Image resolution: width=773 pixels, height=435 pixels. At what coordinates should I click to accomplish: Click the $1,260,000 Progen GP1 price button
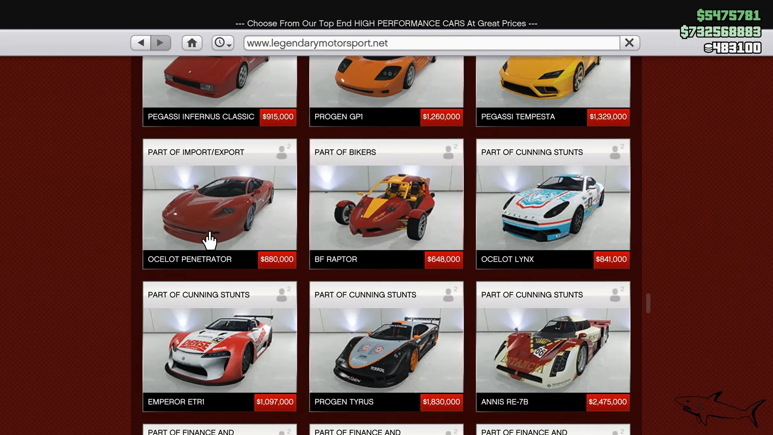(441, 117)
